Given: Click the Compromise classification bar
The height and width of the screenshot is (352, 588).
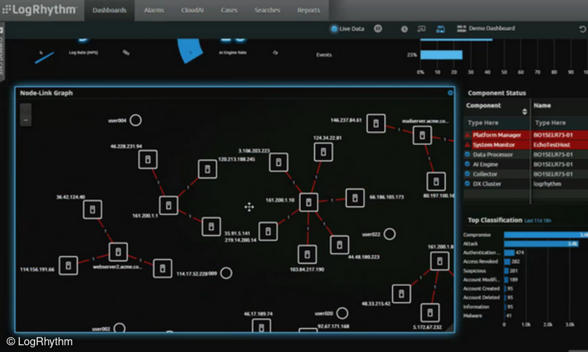Looking at the screenshot, I should point(546,235).
